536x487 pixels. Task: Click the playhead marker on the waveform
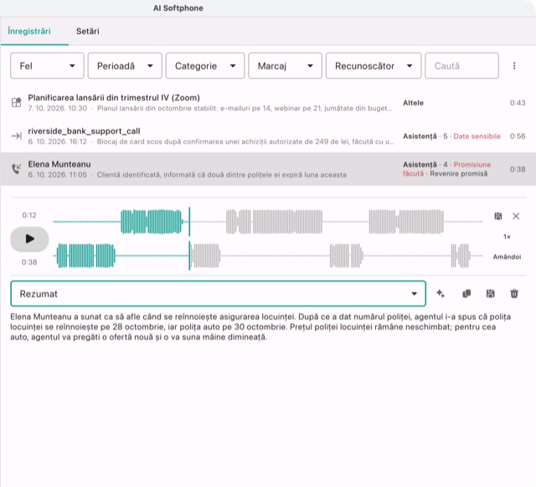pyautogui.click(x=189, y=239)
